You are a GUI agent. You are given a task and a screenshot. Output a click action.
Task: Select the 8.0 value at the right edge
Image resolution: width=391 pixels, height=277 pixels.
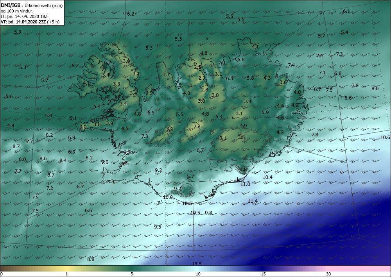tap(375, 88)
